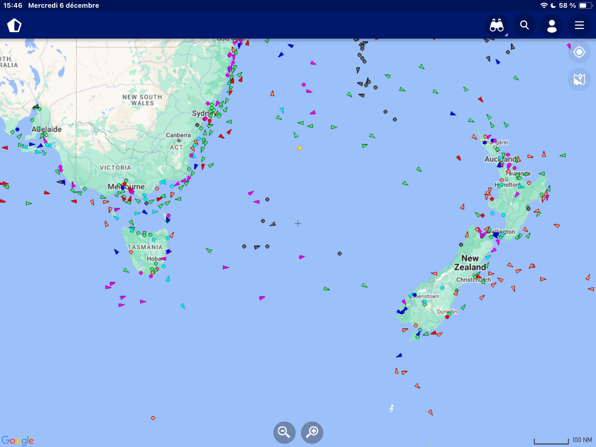Select the white ship marker near bottom
The height and width of the screenshot is (447, 596).
(x=391, y=408)
